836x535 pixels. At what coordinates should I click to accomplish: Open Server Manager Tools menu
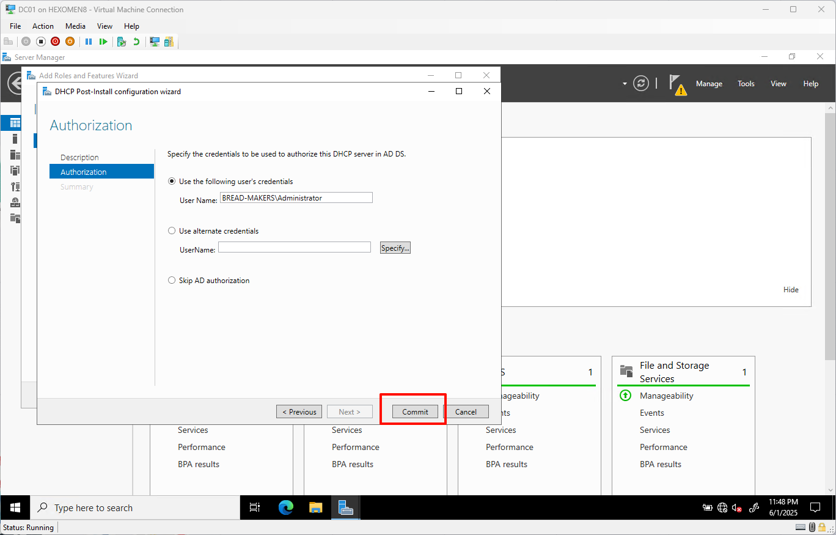pyautogui.click(x=746, y=84)
